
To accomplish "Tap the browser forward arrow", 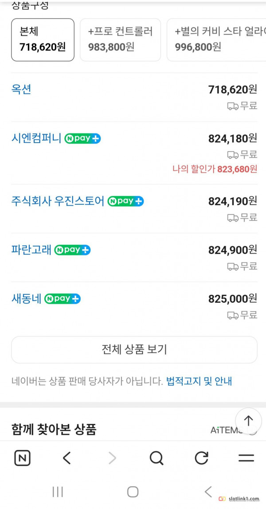I will coord(112,458).
